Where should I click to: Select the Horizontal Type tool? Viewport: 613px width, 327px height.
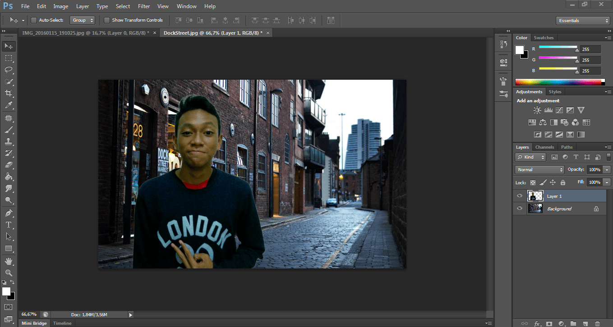(8, 224)
